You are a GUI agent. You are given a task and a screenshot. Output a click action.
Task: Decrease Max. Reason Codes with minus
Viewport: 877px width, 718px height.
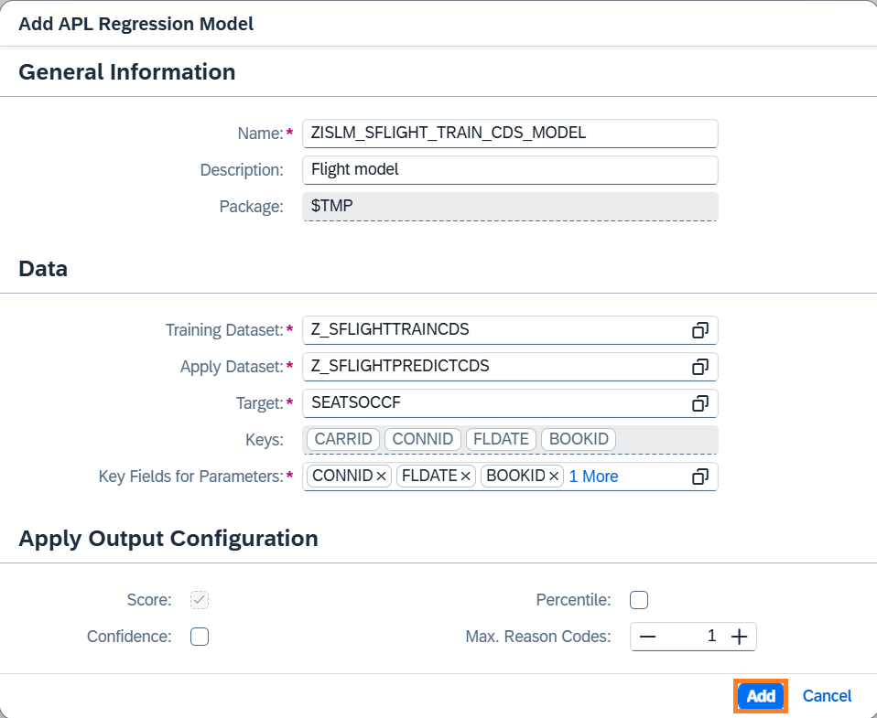(648, 638)
